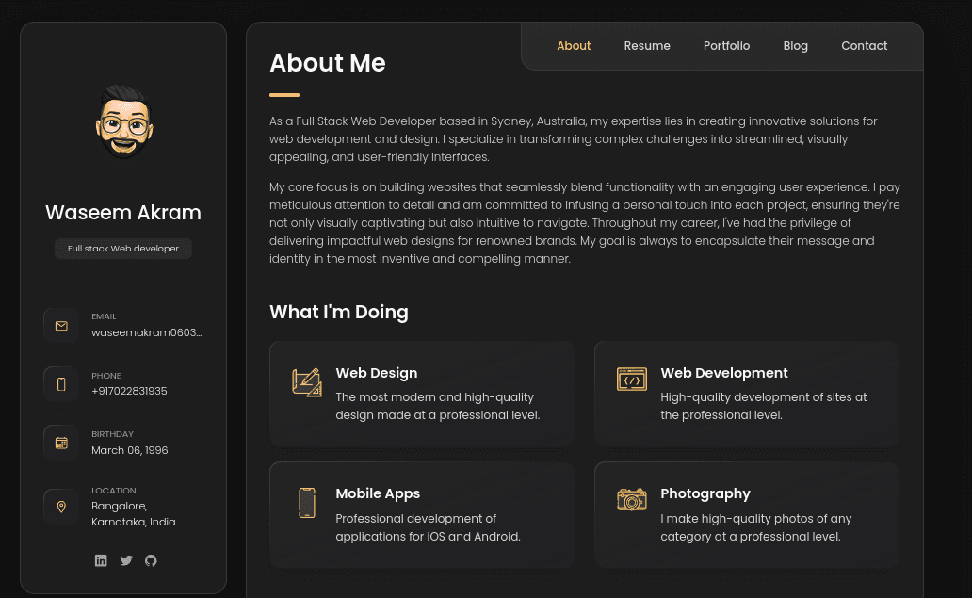Click the About Me heading

coord(328,63)
